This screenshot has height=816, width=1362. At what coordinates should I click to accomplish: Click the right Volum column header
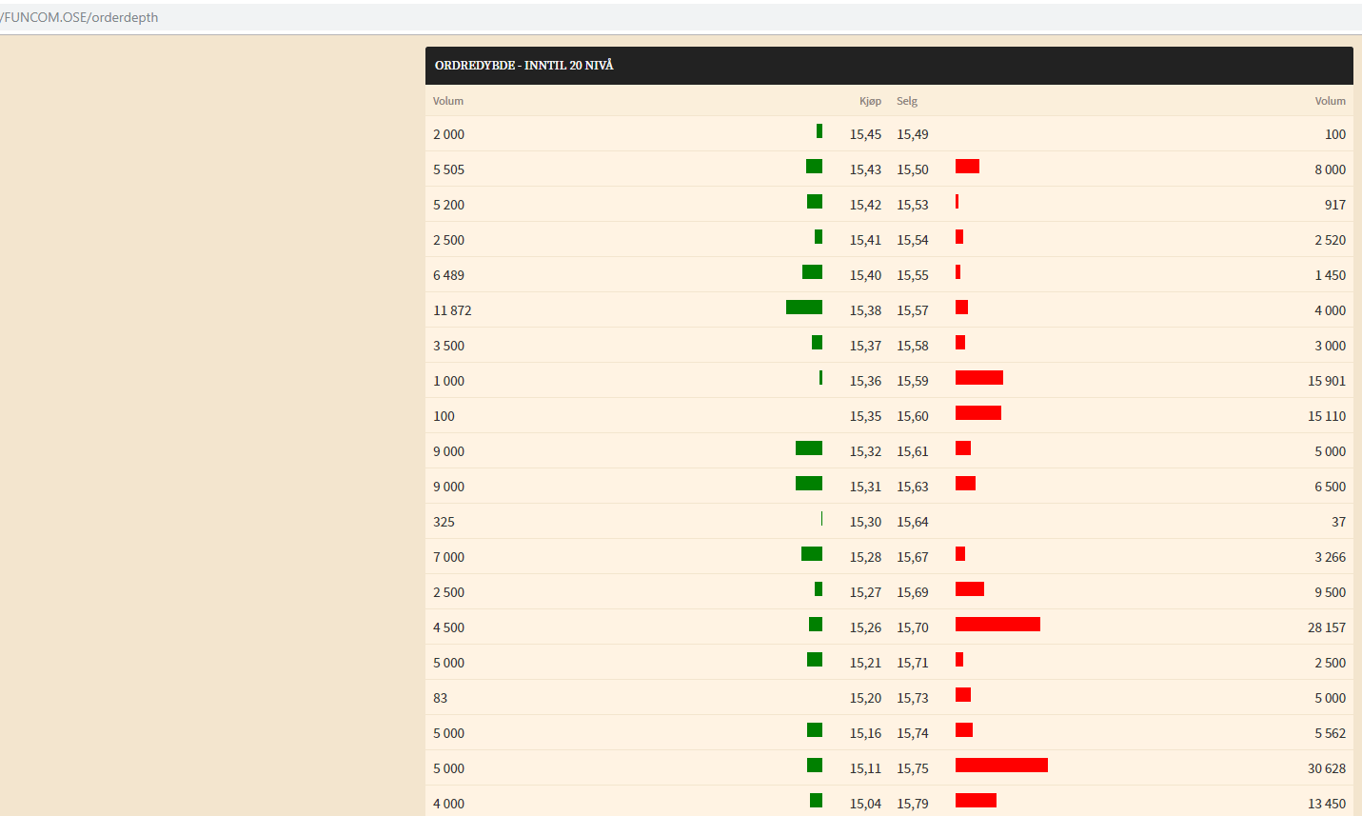coord(1331,101)
